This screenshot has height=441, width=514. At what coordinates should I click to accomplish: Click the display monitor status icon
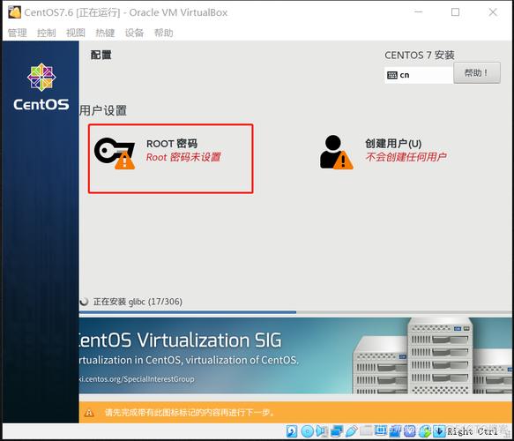(381, 430)
